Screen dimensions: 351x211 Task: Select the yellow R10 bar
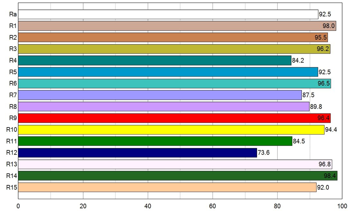[x=171, y=130]
